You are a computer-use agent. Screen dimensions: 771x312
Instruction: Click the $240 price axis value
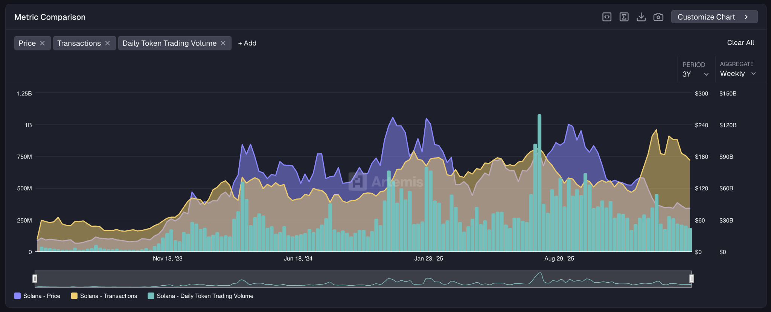click(x=702, y=125)
